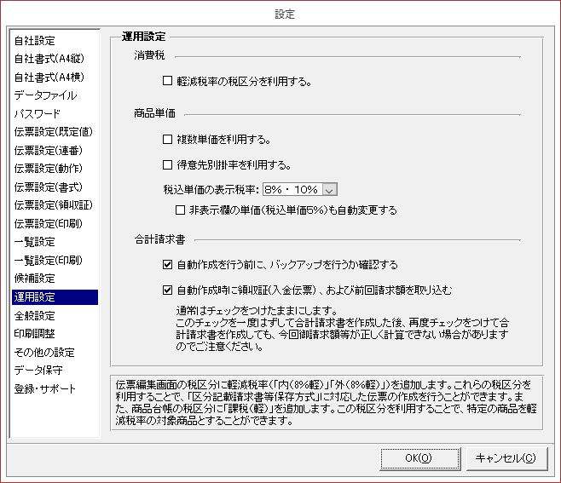Click the 合計請求書 section heading
The height and width of the screenshot is (483, 561).
(x=159, y=239)
